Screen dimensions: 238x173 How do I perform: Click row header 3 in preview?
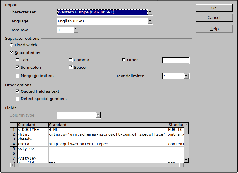click(x=14, y=139)
